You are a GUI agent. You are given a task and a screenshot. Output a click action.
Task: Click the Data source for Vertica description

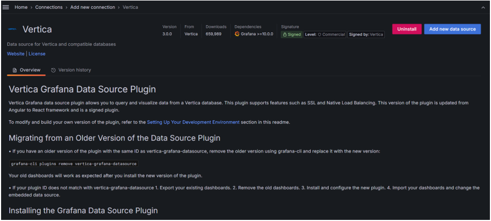point(61,44)
